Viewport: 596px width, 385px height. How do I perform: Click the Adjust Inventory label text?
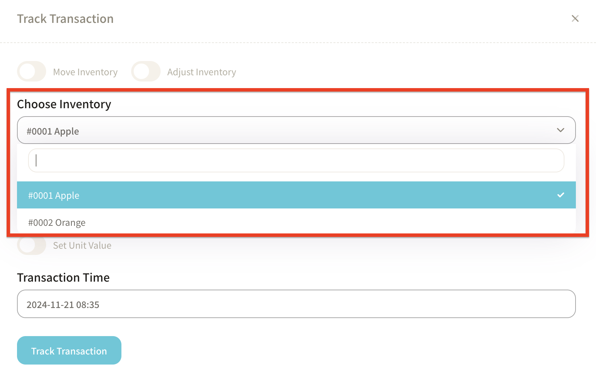[x=201, y=72]
